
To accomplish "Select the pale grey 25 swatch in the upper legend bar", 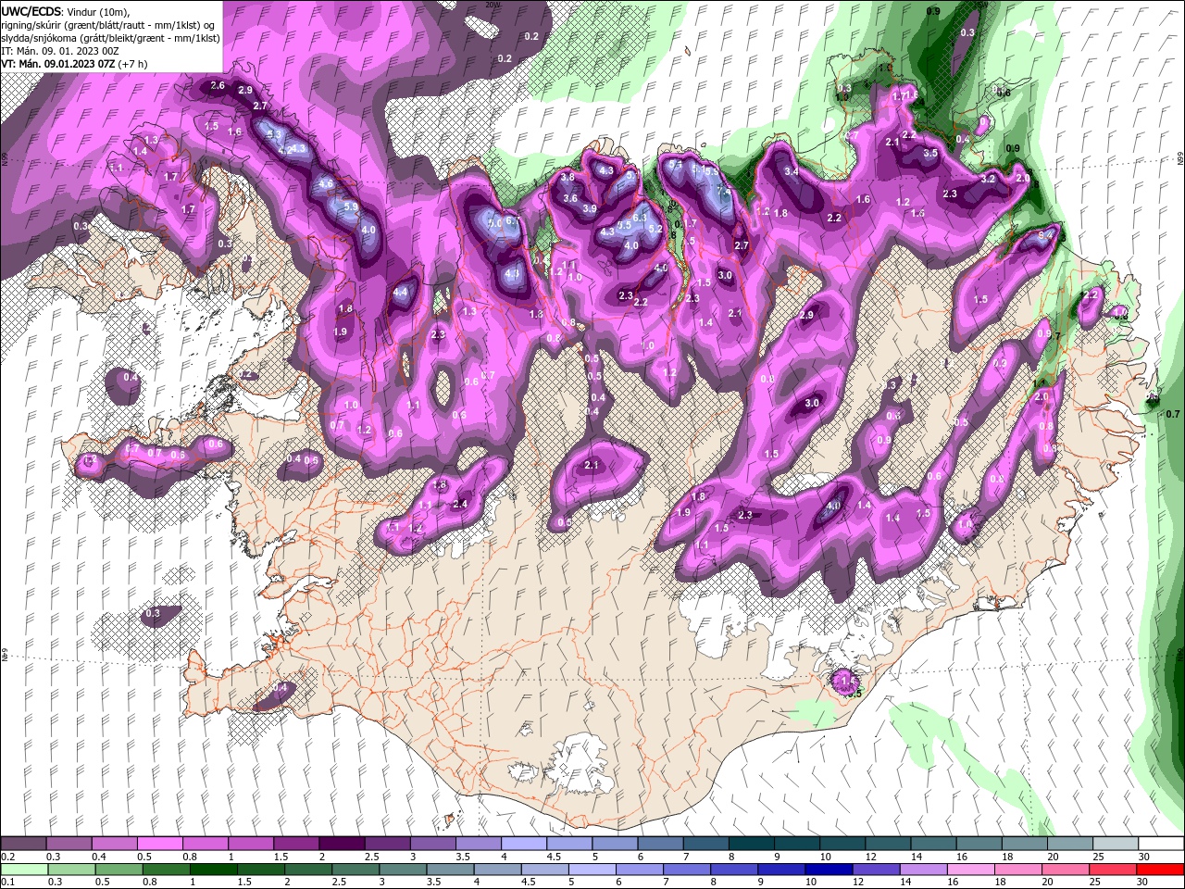I will (1116, 844).
